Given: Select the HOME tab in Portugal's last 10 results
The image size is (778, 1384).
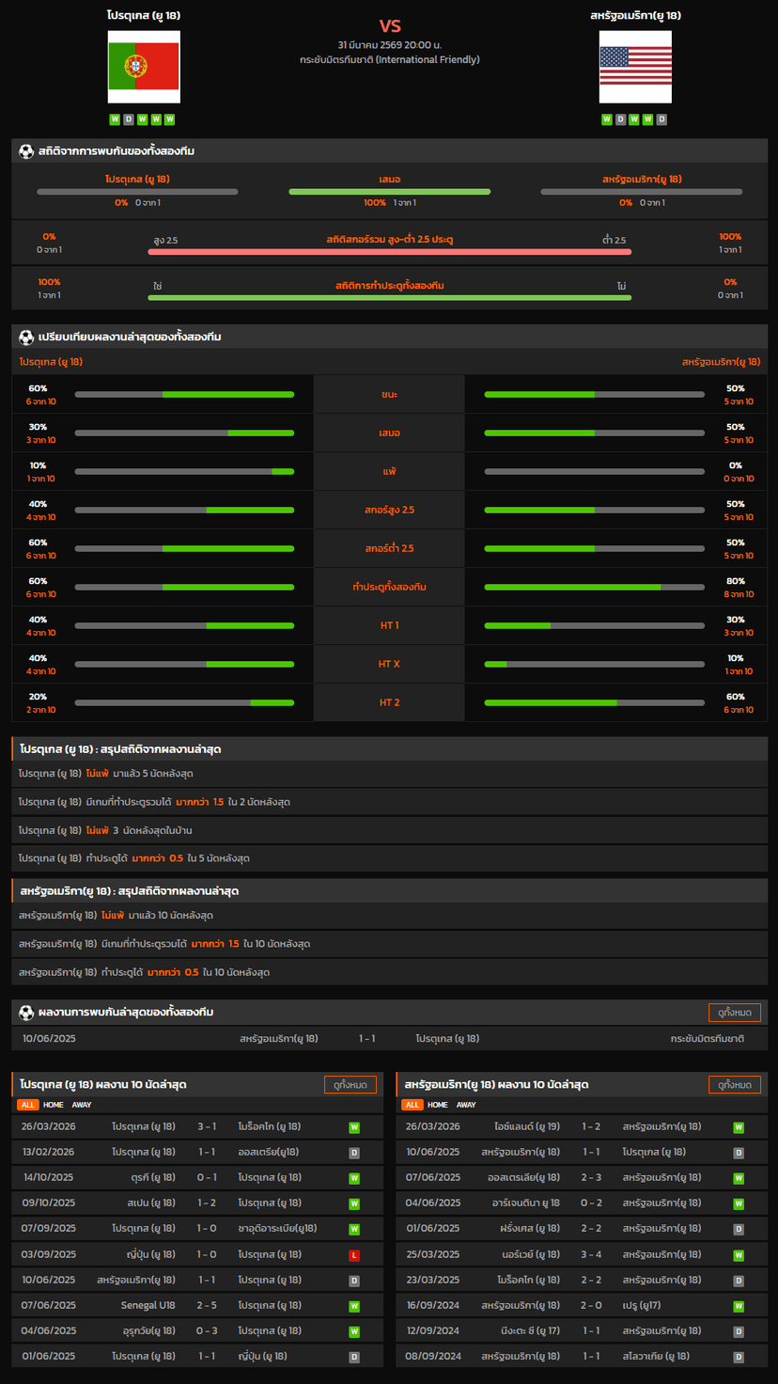Looking at the screenshot, I should click(54, 1105).
